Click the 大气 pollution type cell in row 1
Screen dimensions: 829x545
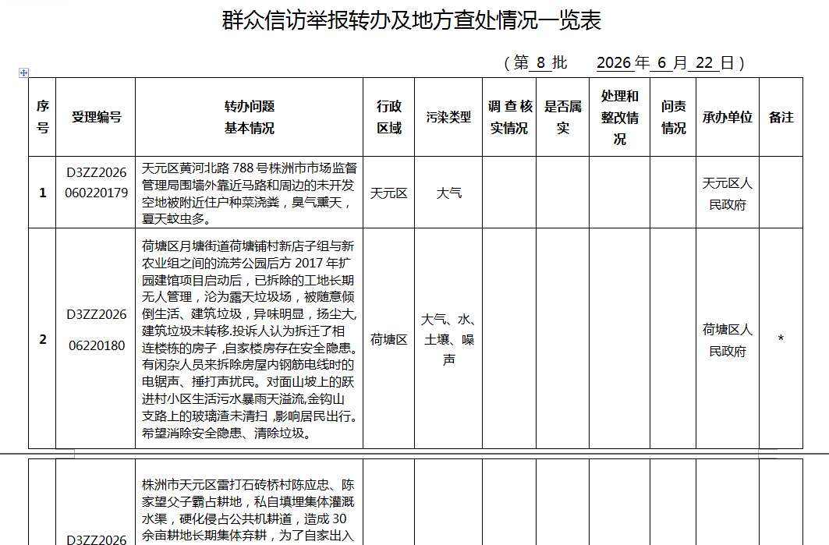click(x=448, y=193)
